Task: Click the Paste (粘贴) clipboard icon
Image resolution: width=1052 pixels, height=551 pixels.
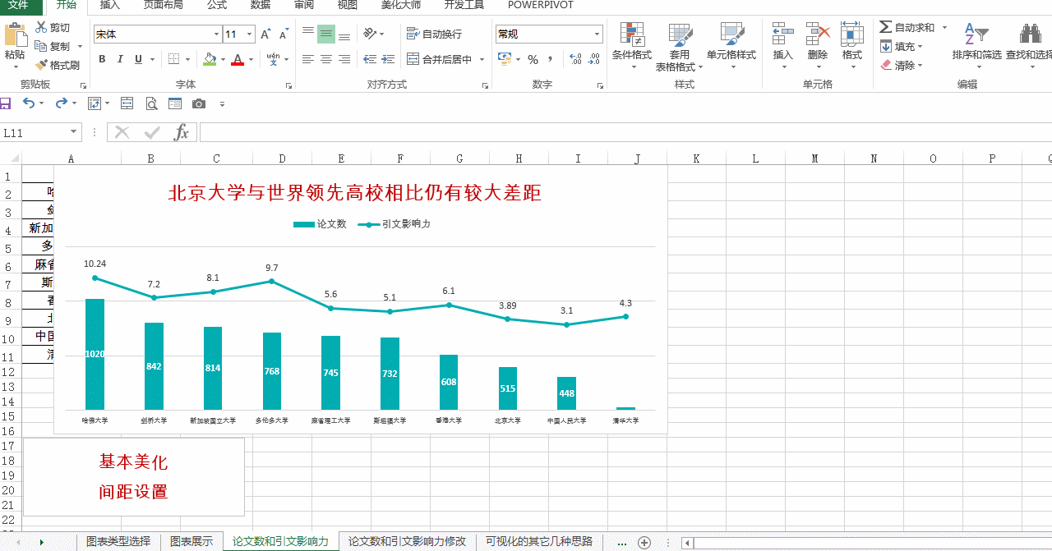Action: tap(15, 34)
